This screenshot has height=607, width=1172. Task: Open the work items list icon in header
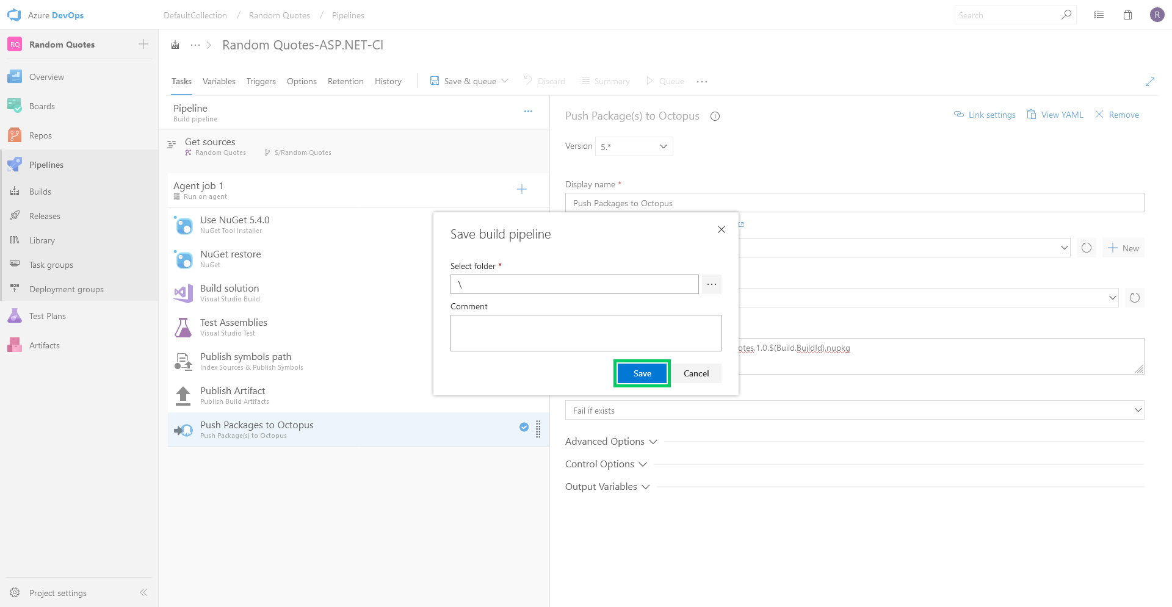point(1099,15)
